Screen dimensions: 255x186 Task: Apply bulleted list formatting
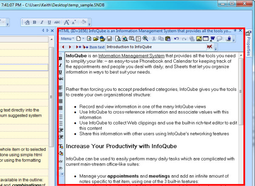(61, 123)
